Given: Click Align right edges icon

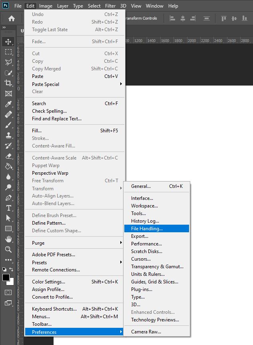Looking at the screenshot, I should 193,18.
